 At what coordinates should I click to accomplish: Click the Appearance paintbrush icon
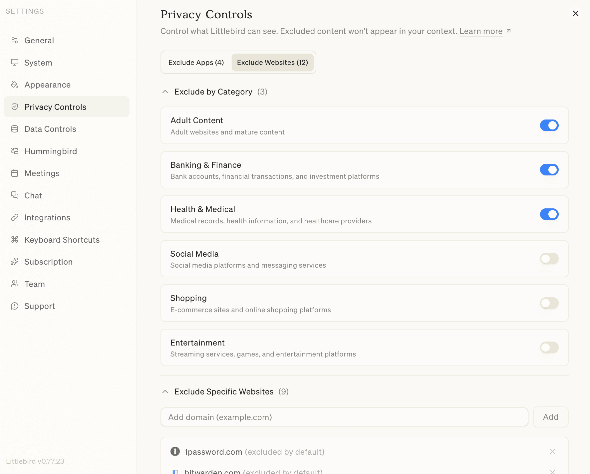15,85
